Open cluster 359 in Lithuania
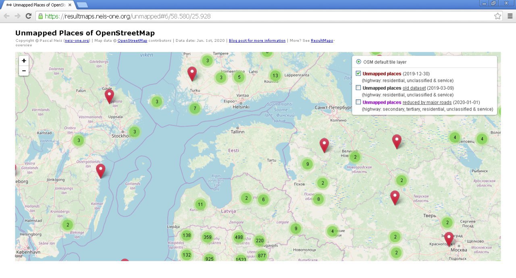 coord(207,237)
